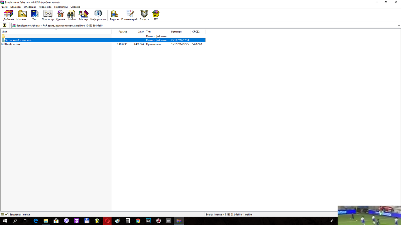Open Task View on the taskbar
Image resolution: width=401 pixels, height=225 pixels.
[25, 221]
